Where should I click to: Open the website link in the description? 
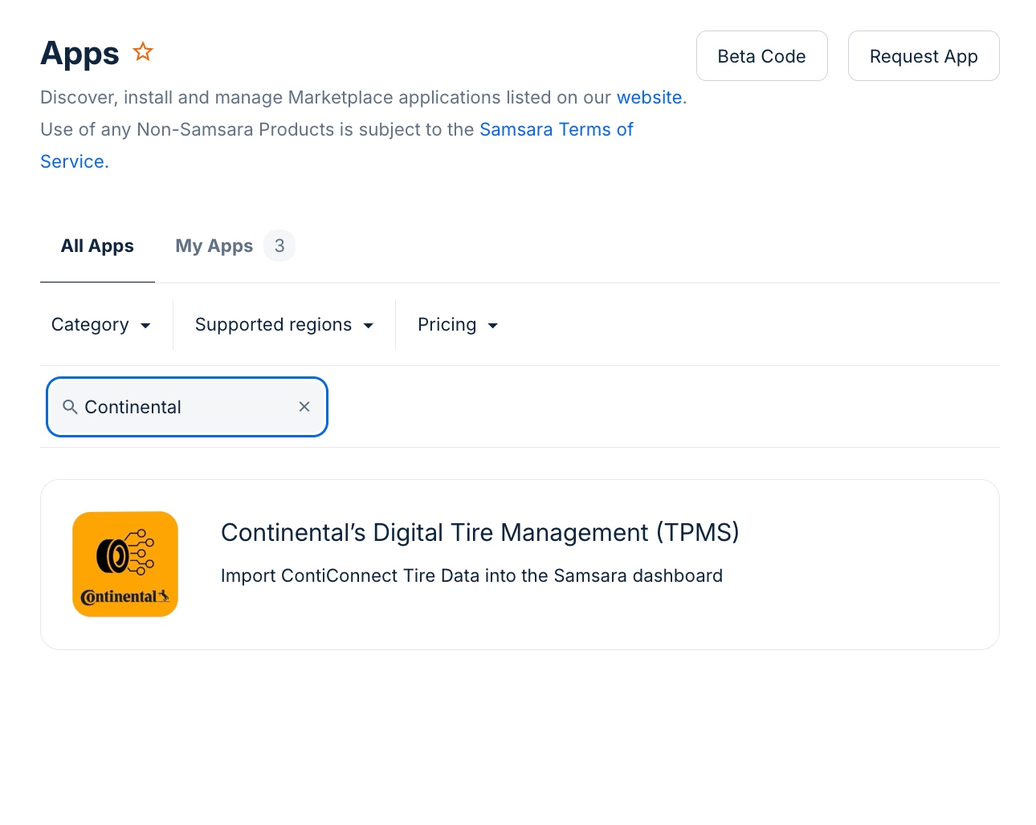pyautogui.click(x=649, y=97)
